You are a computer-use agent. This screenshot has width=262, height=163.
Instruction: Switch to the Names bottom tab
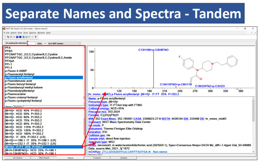point(71,158)
